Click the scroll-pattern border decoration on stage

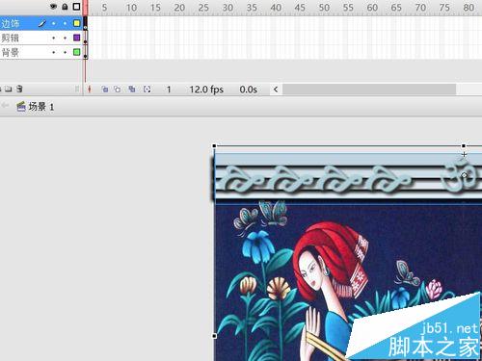(x=348, y=178)
